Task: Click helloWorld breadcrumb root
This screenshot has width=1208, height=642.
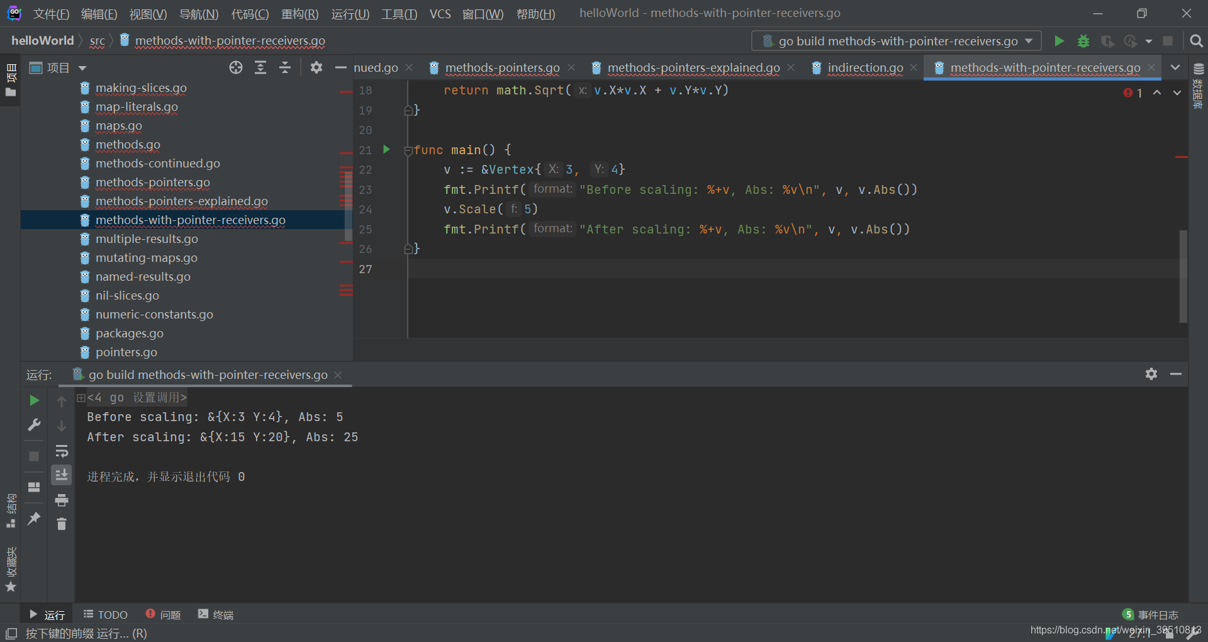Action: tap(43, 41)
